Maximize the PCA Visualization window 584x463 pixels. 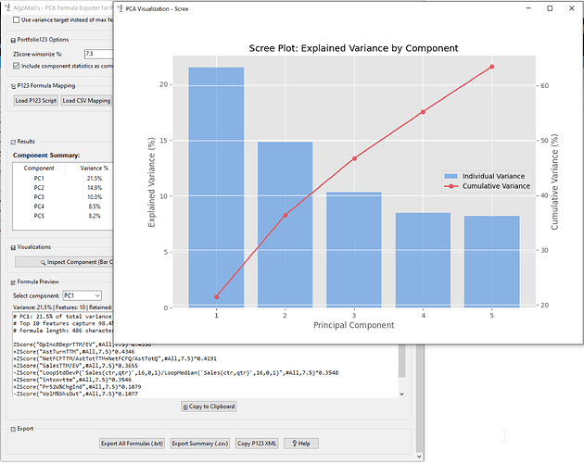tap(550, 8)
